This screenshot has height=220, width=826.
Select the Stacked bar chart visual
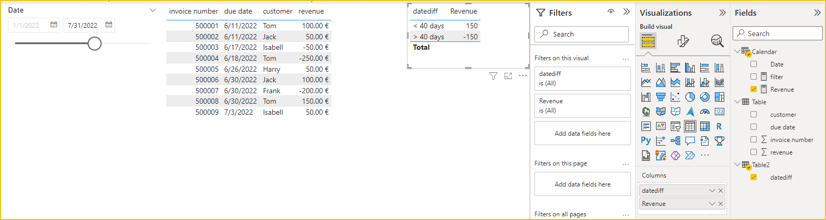pyautogui.click(x=646, y=68)
